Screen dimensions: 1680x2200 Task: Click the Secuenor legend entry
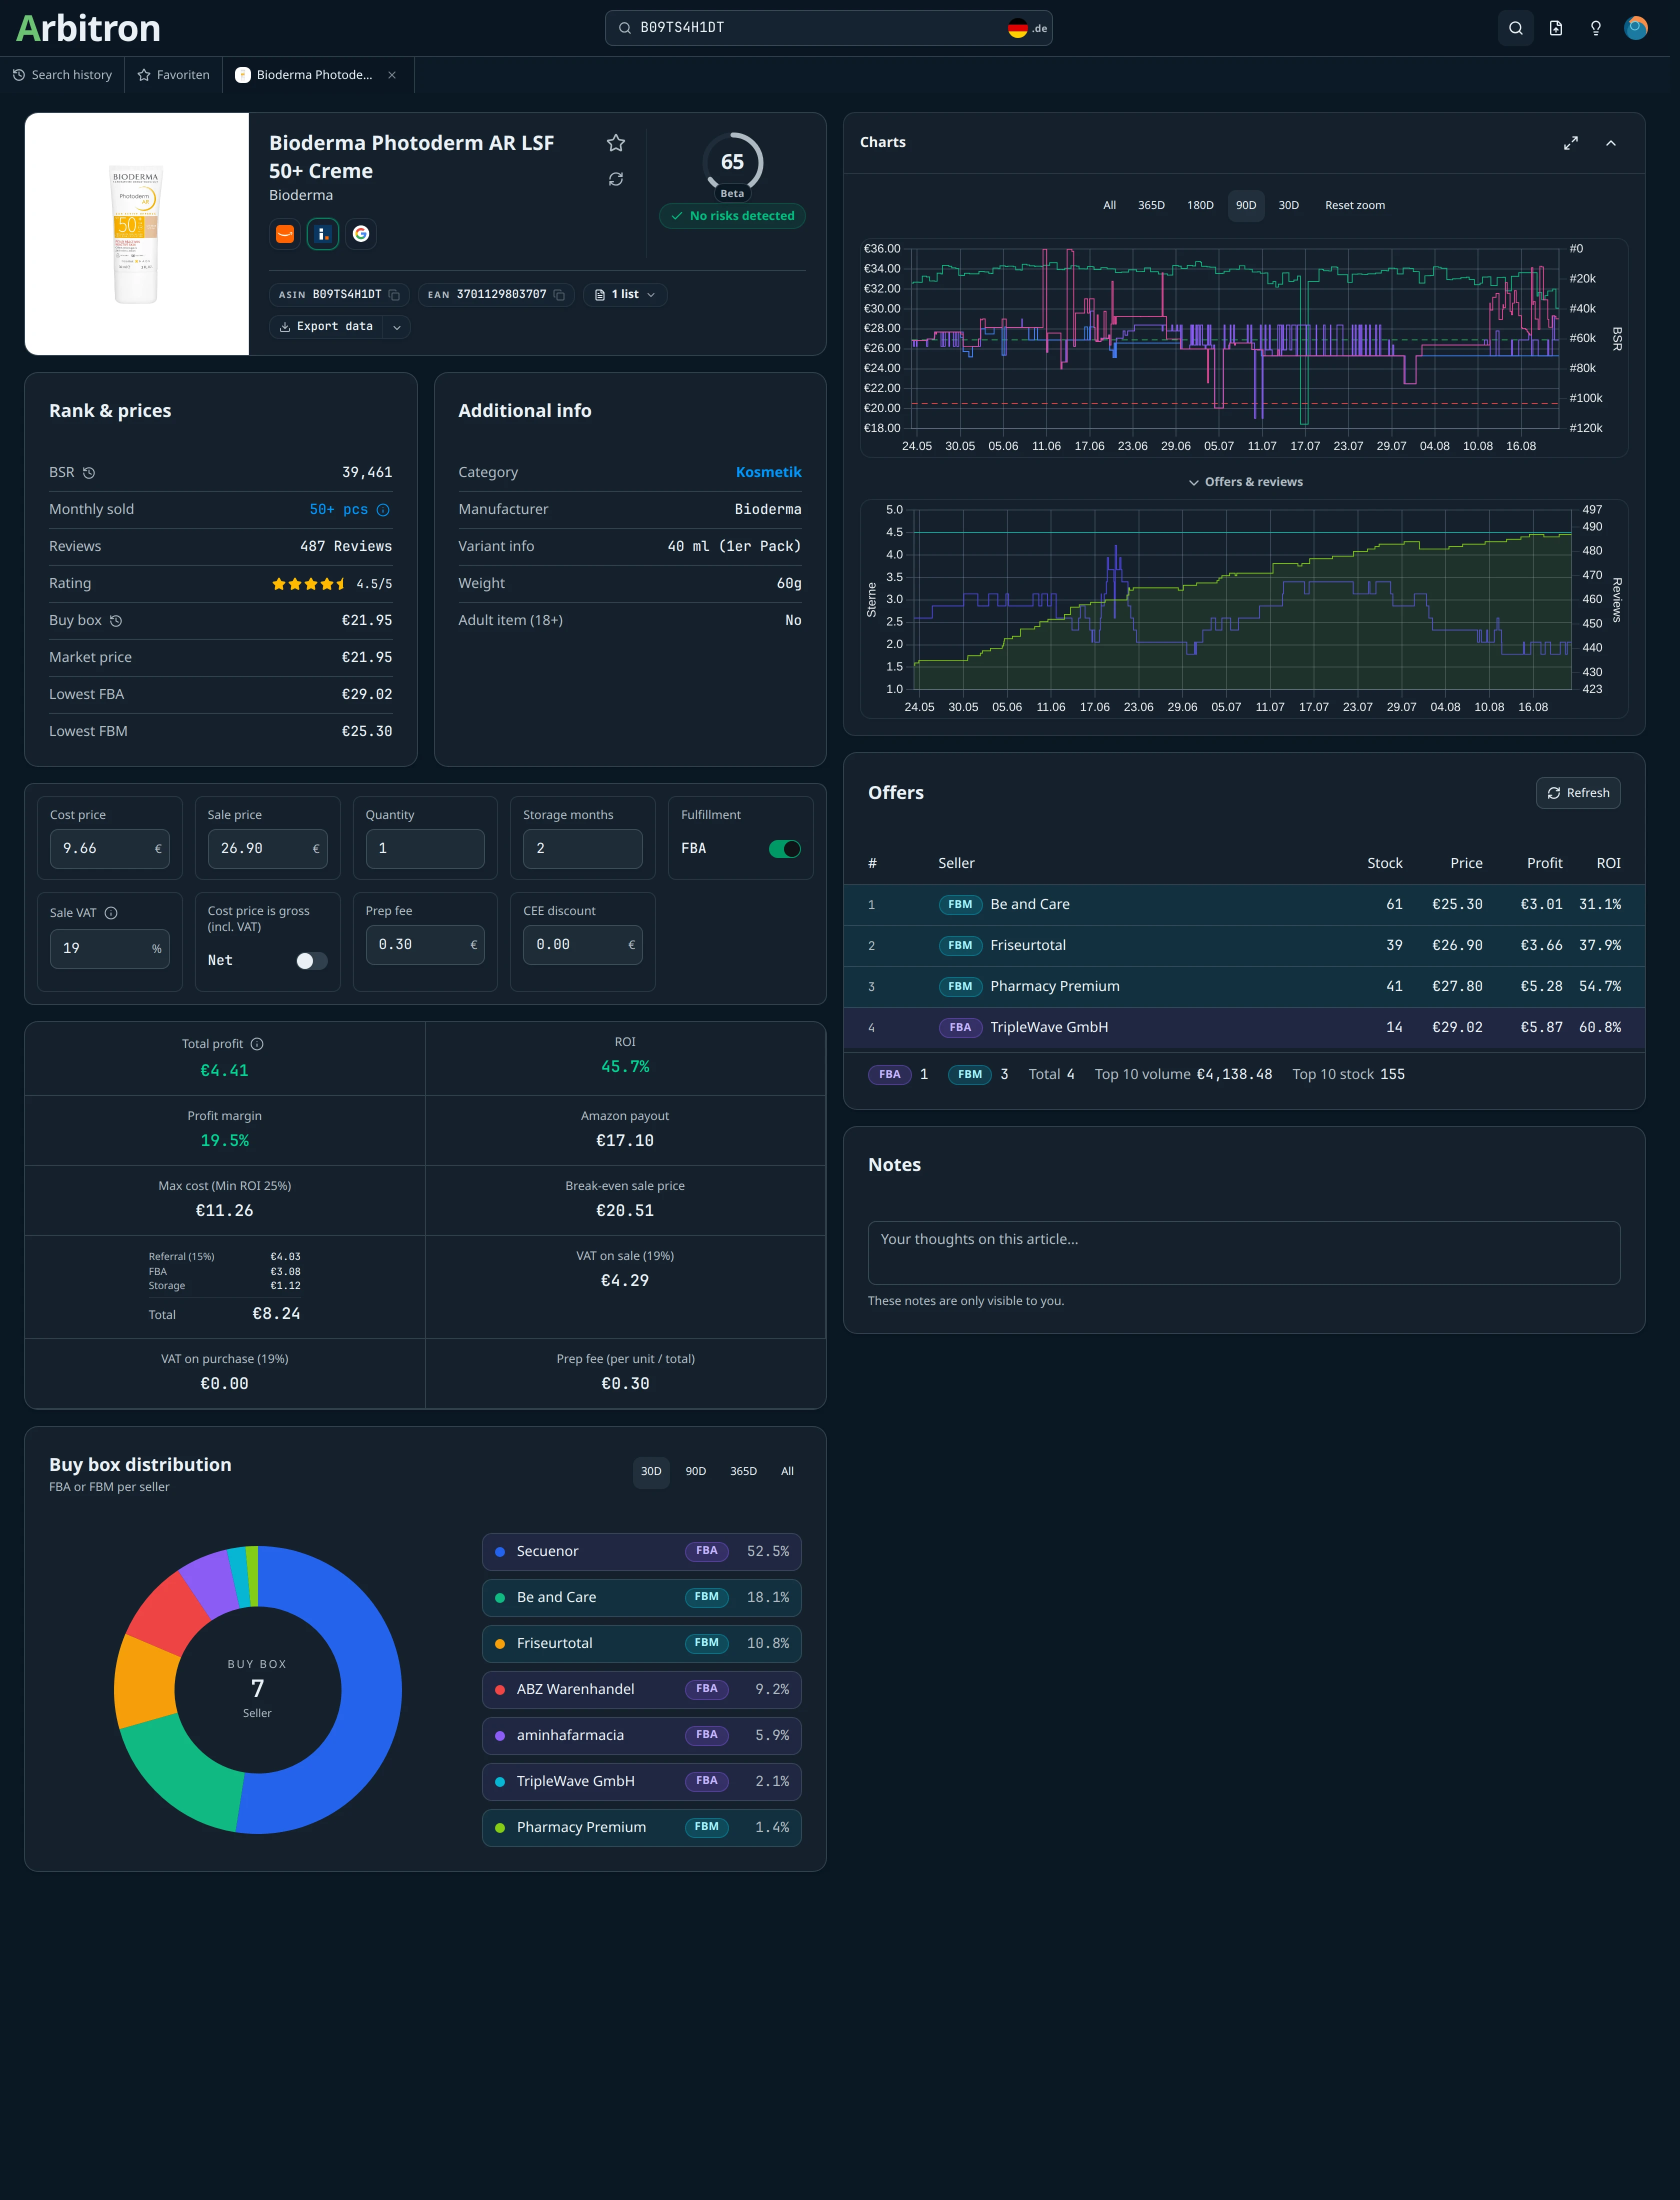pos(642,1552)
